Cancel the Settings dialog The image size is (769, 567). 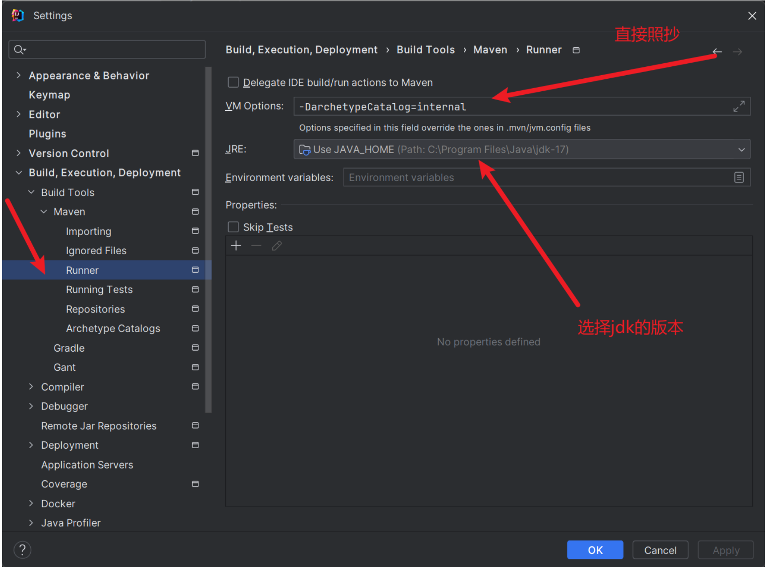(660, 550)
